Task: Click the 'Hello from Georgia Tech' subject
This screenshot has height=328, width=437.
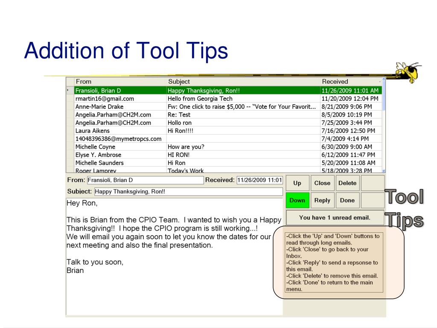Action: tap(243, 99)
